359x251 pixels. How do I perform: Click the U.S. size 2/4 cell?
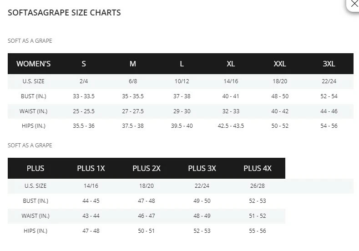(84, 81)
